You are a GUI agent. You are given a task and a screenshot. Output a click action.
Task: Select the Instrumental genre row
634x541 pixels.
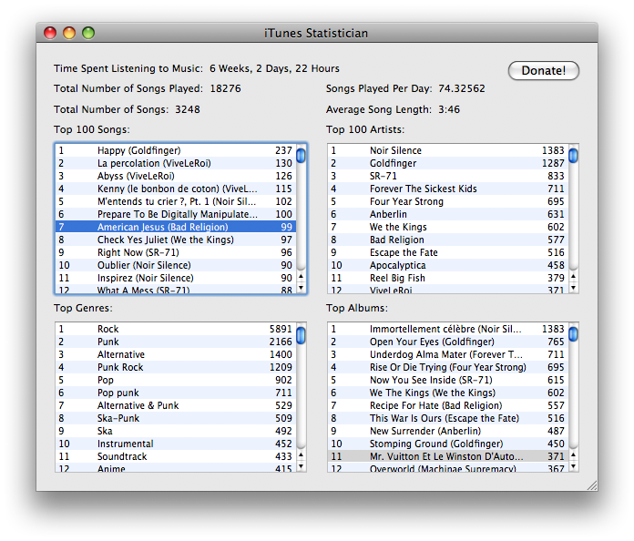176,444
